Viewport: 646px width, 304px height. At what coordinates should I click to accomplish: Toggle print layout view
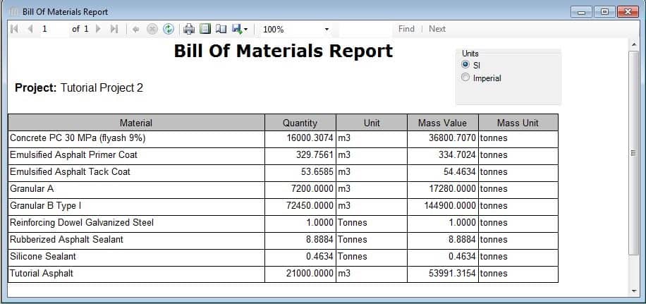[205, 29]
